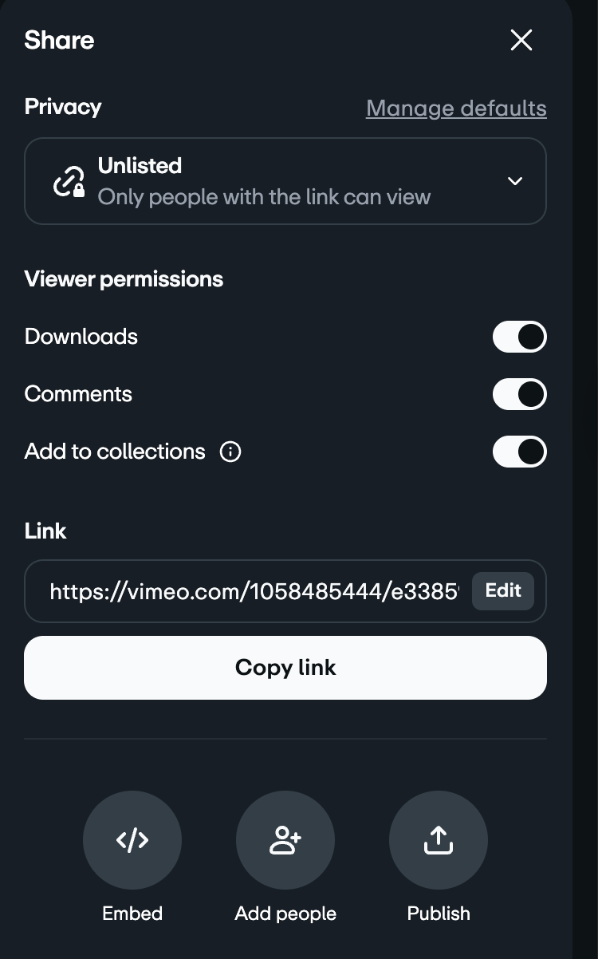
Task: Close the Share panel
Action: click(x=521, y=40)
